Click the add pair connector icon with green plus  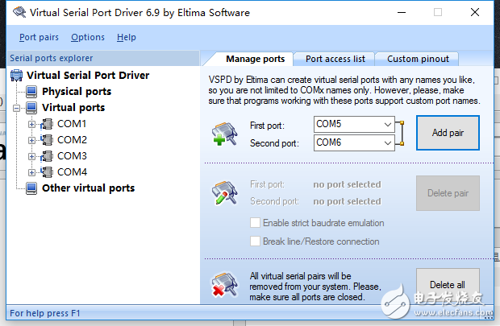pos(224,134)
